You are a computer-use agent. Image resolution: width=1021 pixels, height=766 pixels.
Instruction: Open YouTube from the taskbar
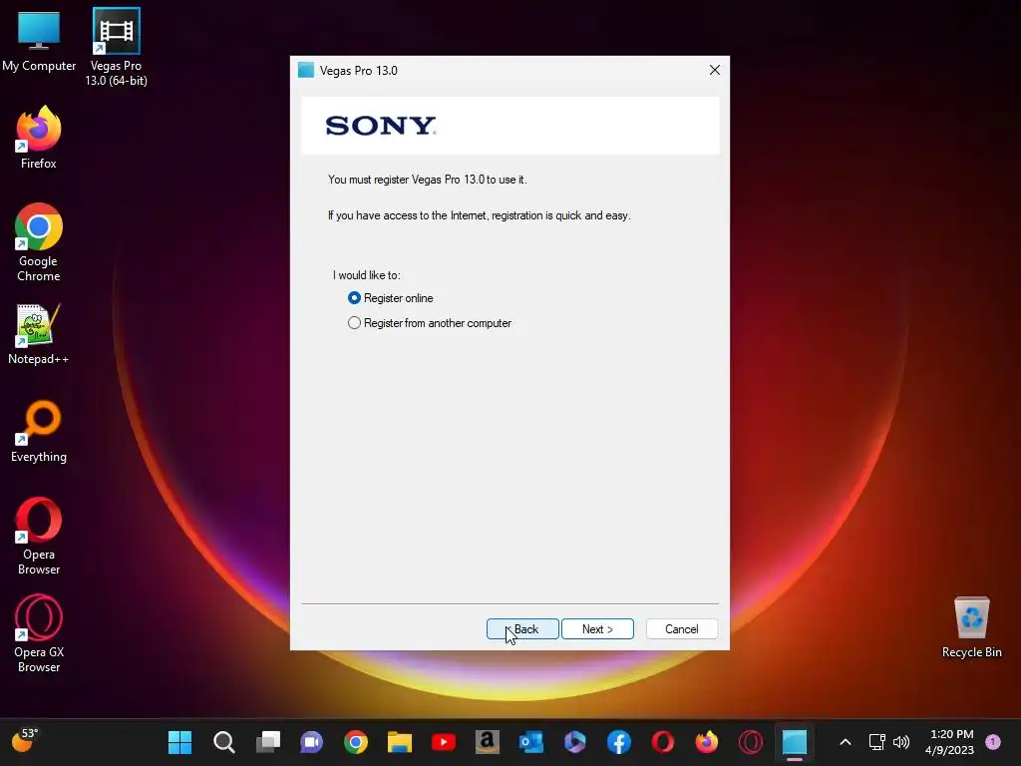[x=444, y=742]
